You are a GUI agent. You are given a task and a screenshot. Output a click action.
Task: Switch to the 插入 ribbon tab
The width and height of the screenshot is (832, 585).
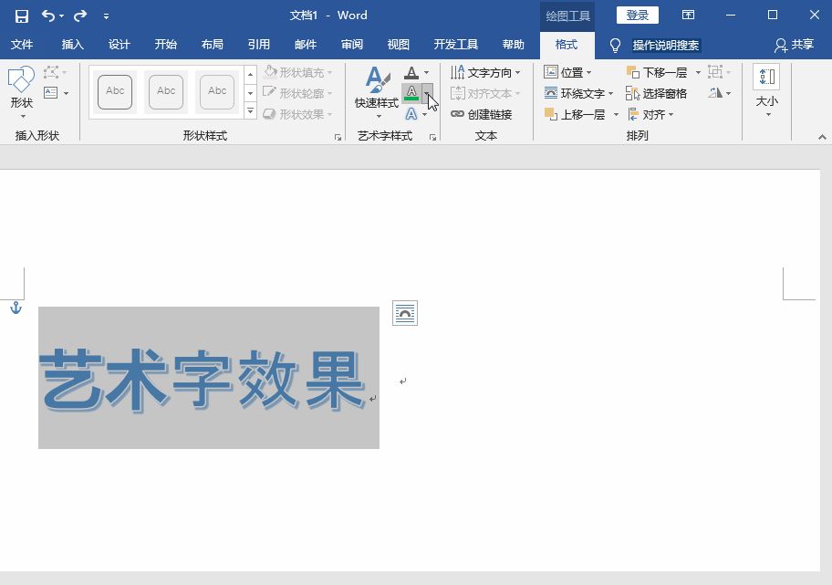(x=72, y=44)
